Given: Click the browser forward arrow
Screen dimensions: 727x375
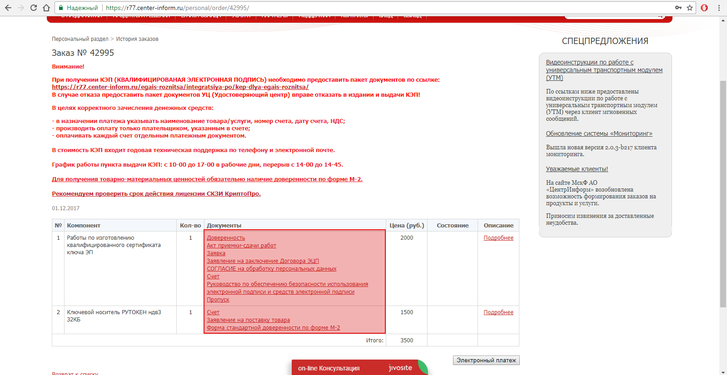Looking at the screenshot, I should pos(21,8).
